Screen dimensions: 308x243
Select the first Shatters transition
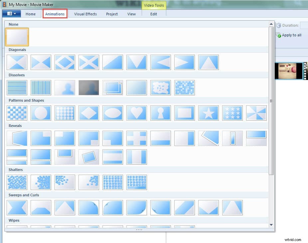[x=17, y=182]
